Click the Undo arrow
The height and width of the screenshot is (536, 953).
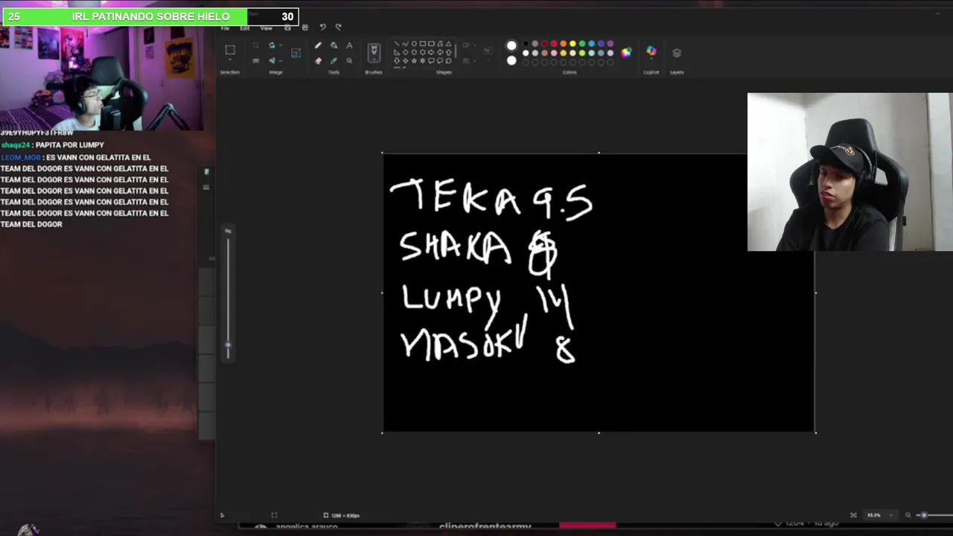[x=323, y=27]
